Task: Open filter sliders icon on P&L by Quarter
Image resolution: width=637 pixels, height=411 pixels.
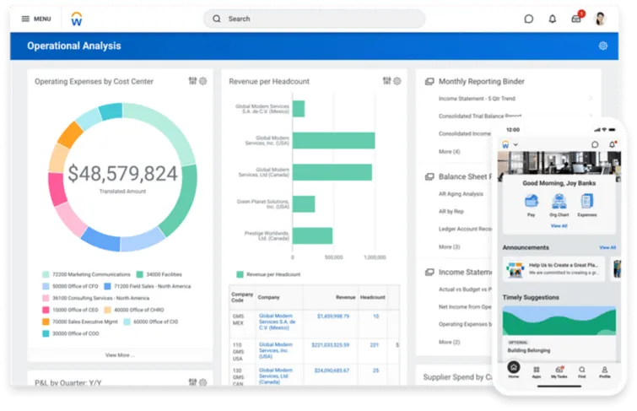Action: click(x=192, y=381)
